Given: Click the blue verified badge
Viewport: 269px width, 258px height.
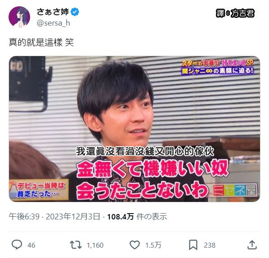Looking at the screenshot, I should tap(75, 12).
